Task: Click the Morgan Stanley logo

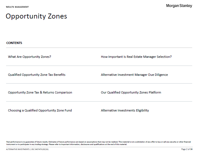Action: (179, 6)
